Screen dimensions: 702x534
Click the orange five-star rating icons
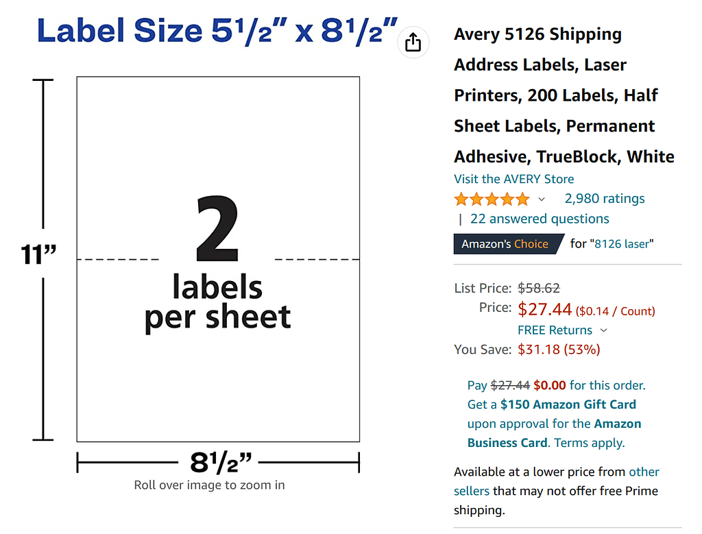click(x=491, y=199)
